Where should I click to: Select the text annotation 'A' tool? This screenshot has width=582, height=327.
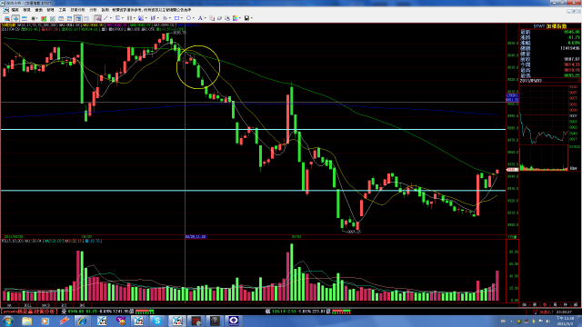click(200, 18)
